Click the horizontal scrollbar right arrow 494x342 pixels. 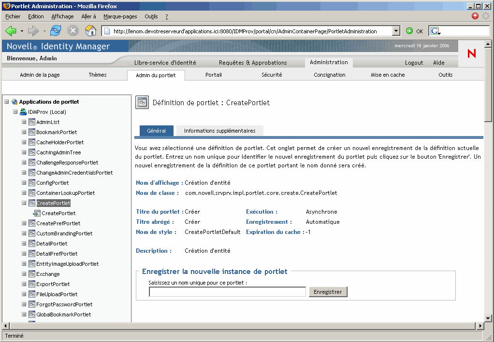pyautogui.click(x=480, y=326)
